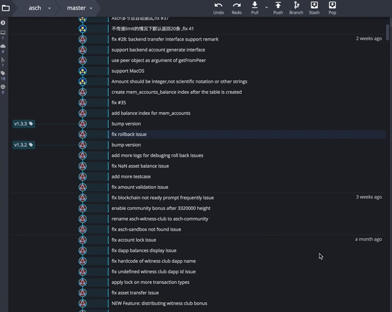The width and height of the screenshot is (392, 312).
Task: Open the Pull options dropdown arrow
Action: click(x=266, y=7)
